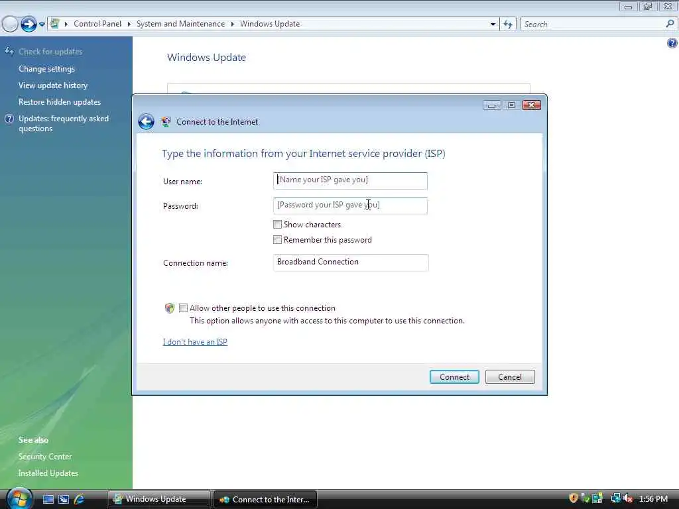The width and height of the screenshot is (679, 509).
Task: Click Show desktop quick launch icon
Action: (x=48, y=499)
